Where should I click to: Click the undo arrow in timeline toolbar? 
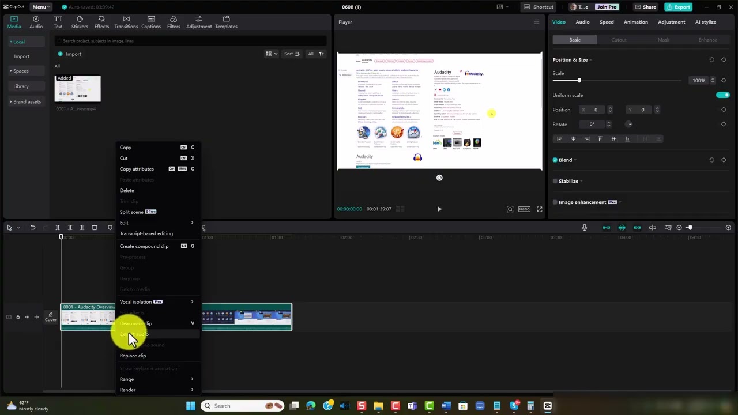pos(33,228)
